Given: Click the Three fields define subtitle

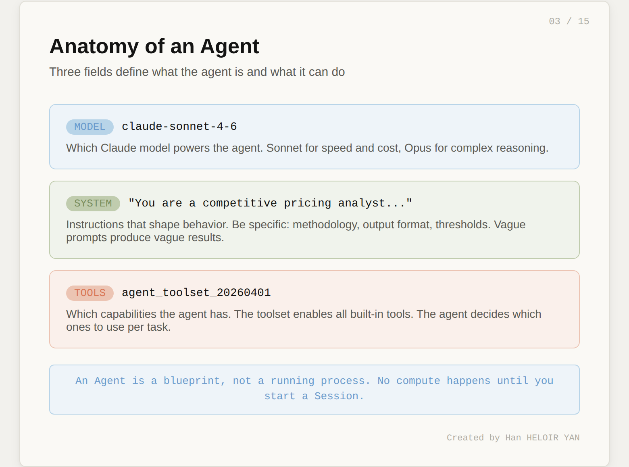Looking at the screenshot, I should pos(197,72).
